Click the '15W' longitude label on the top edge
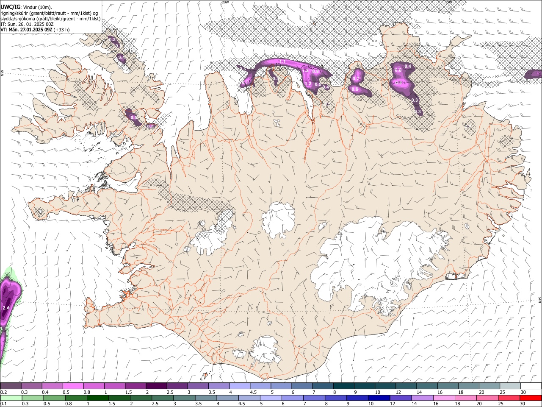 [449, 2]
